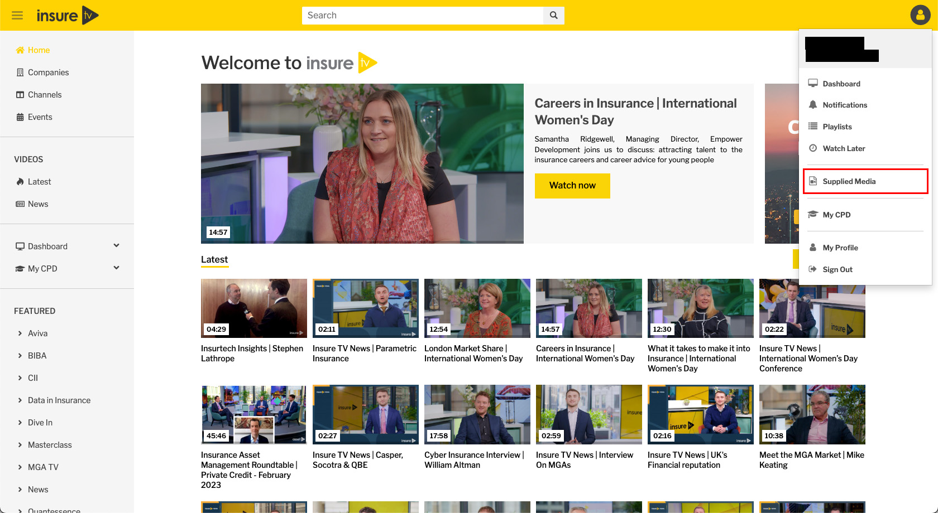
Task: Expand the sidebar My CPD dropdown arrow
Action: 117,268
